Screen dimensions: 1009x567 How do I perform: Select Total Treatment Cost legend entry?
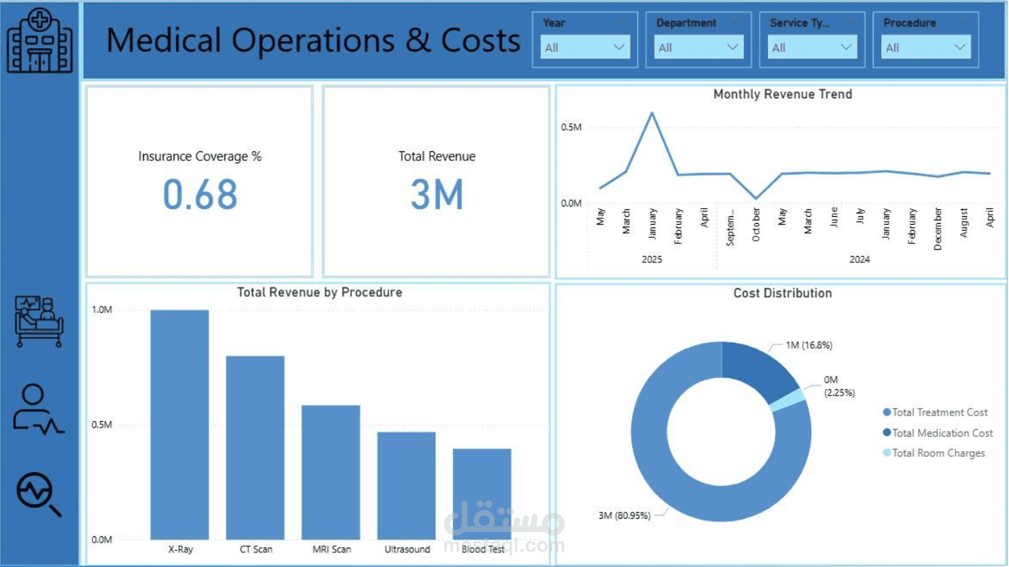tap(935, 412)
